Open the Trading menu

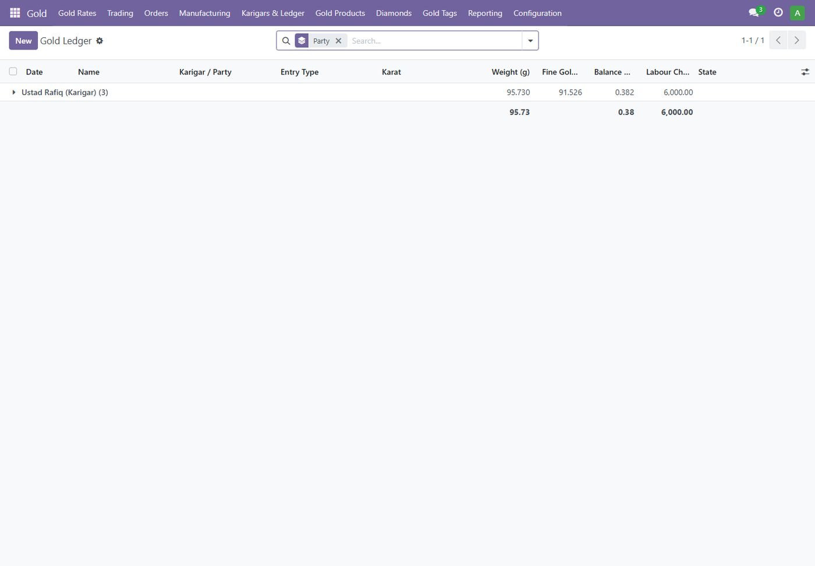click(x=120, y=13)
